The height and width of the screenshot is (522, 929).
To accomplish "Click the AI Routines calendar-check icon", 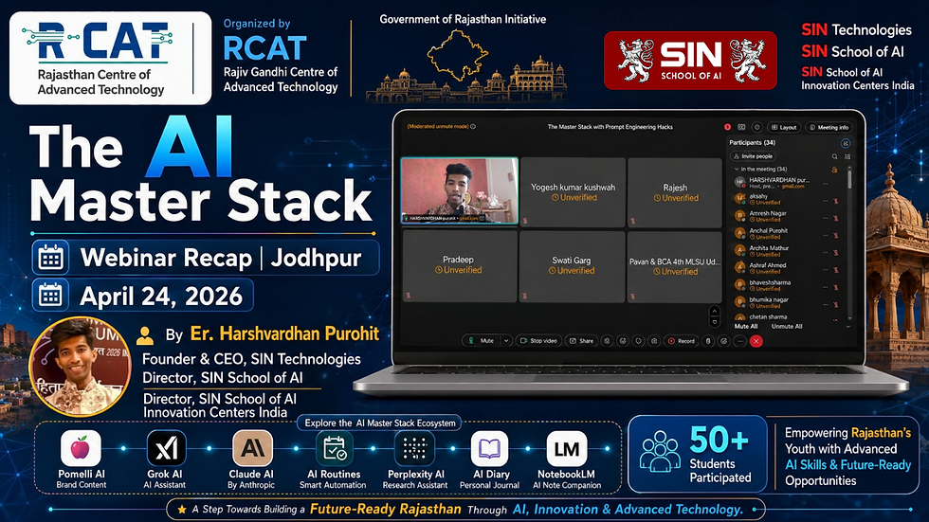I will [x=334, y=448].
